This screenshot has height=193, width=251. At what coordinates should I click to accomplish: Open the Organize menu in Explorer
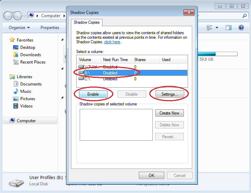point(19,28)
